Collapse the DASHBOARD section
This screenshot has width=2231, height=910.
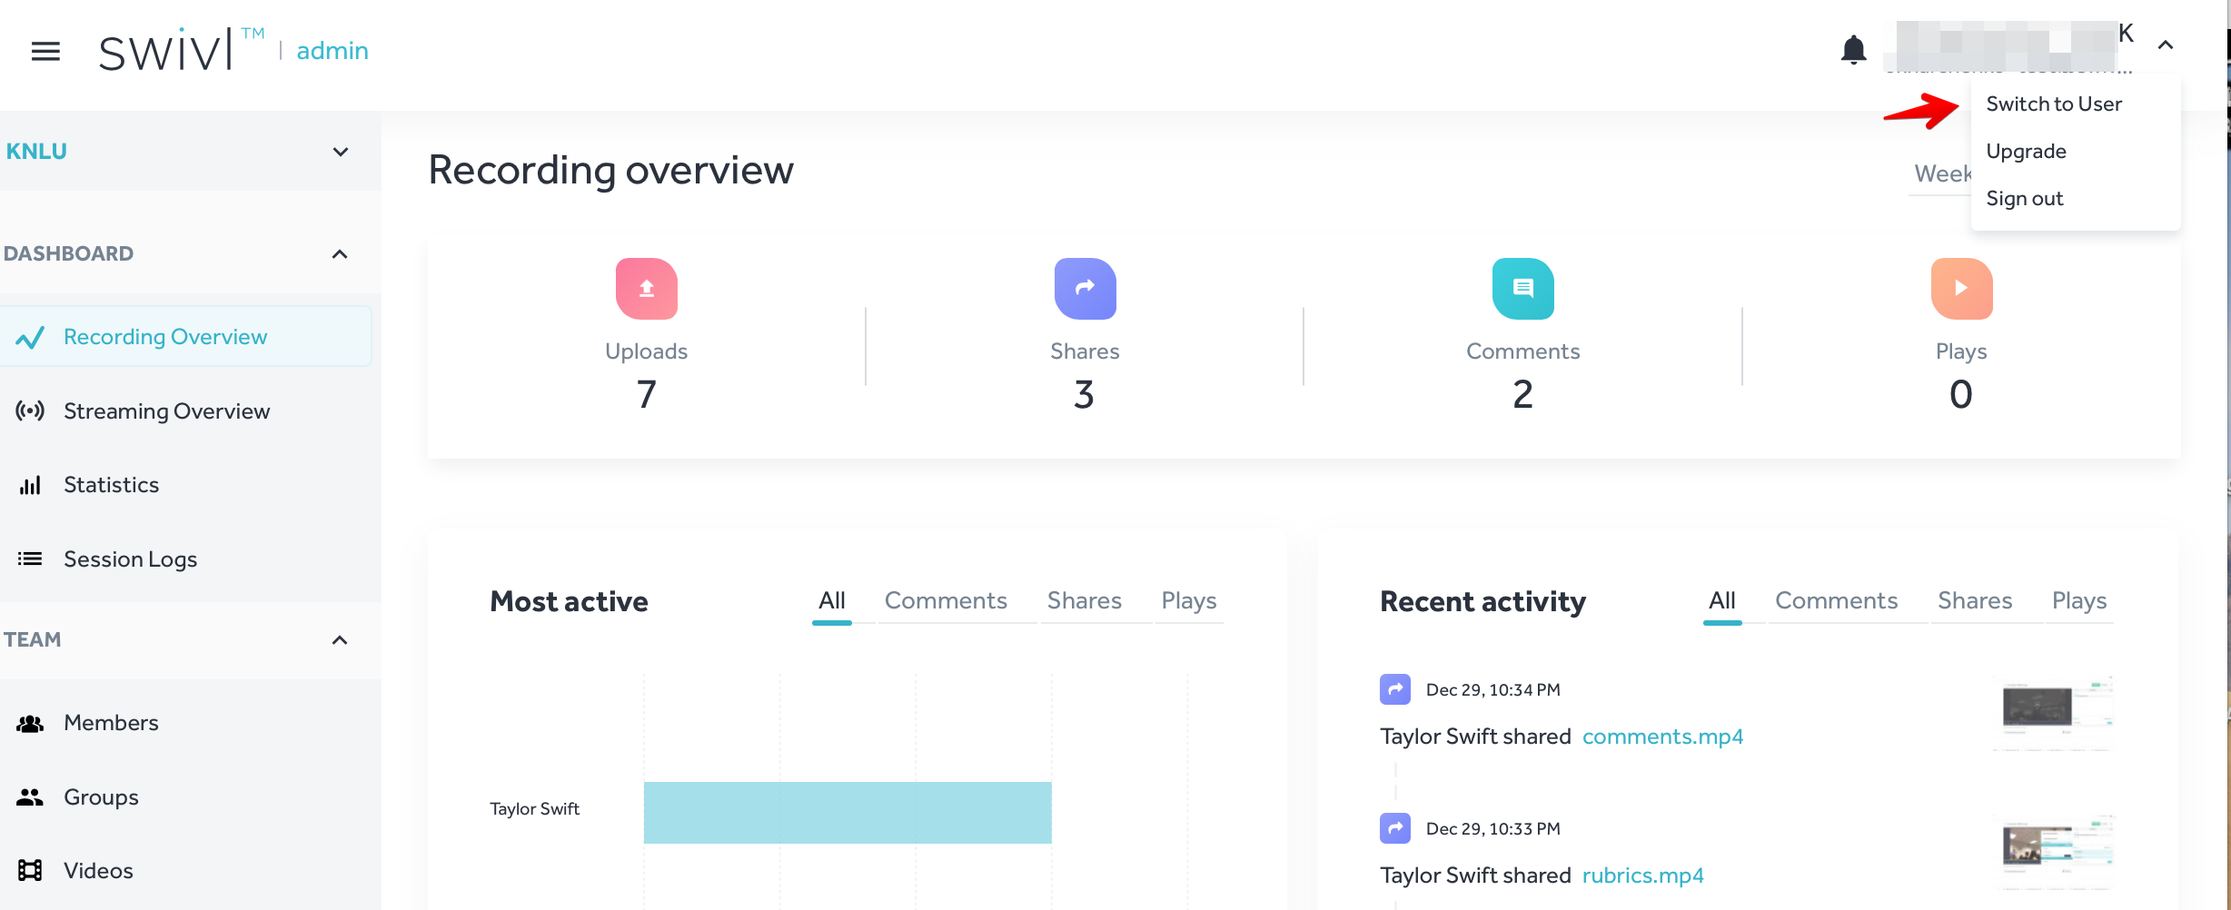pos(340,254)
